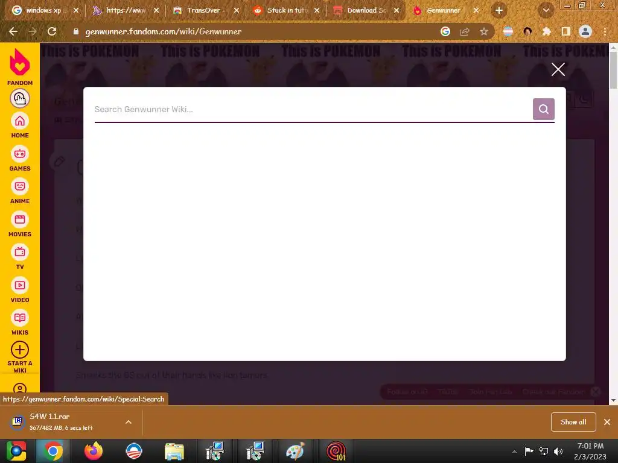Click the striped flag extension icon
The width and height of the screenshot is (618, 463).
508,31
